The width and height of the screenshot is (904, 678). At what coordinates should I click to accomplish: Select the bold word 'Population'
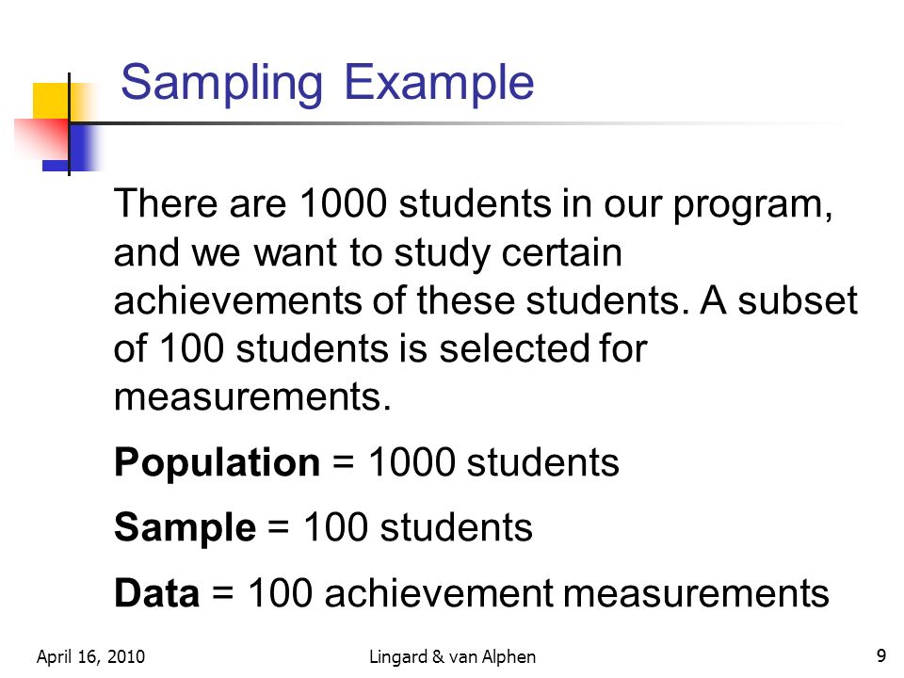click(x=217, y=463)
